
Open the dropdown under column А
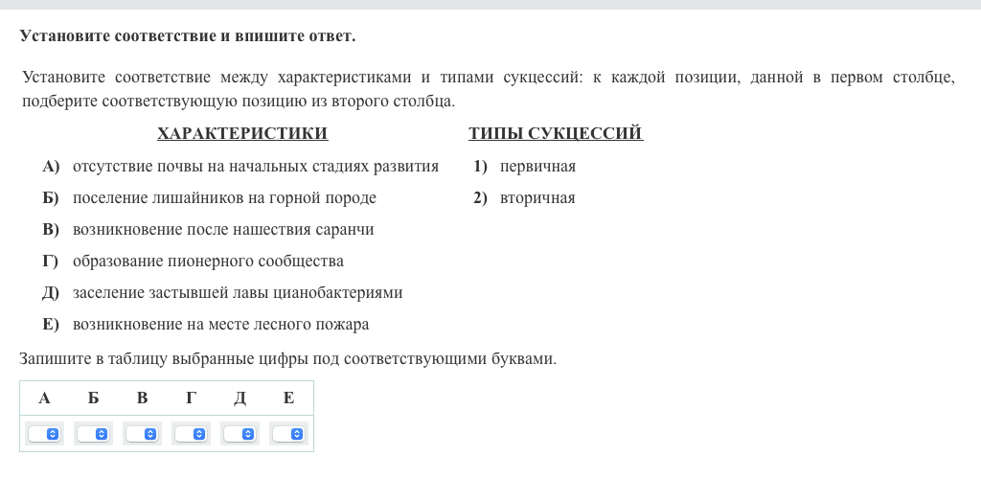(x=45, y=434)
